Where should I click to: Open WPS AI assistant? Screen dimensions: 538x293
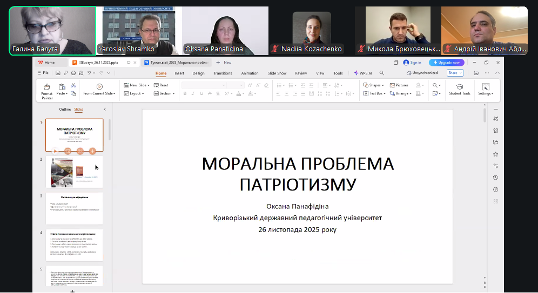(364, 73)
